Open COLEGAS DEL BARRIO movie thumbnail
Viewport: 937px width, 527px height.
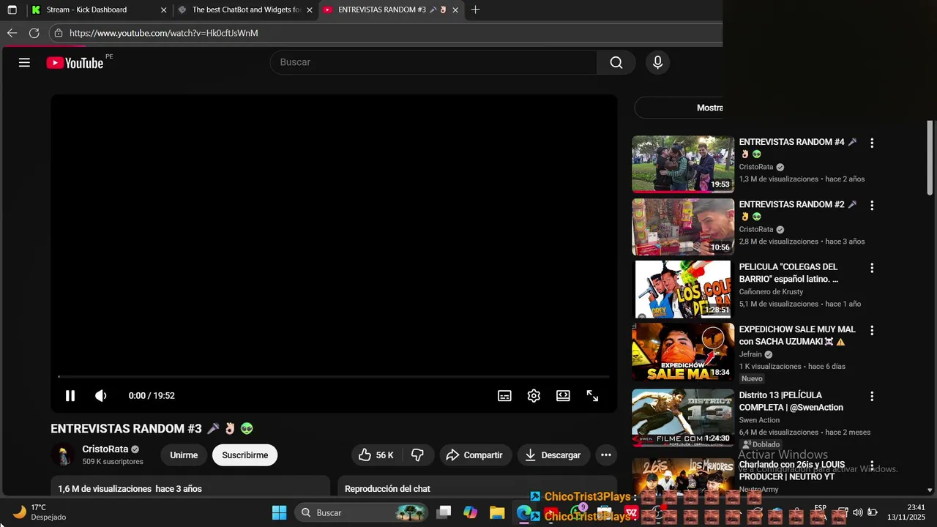tap(683, 289)
